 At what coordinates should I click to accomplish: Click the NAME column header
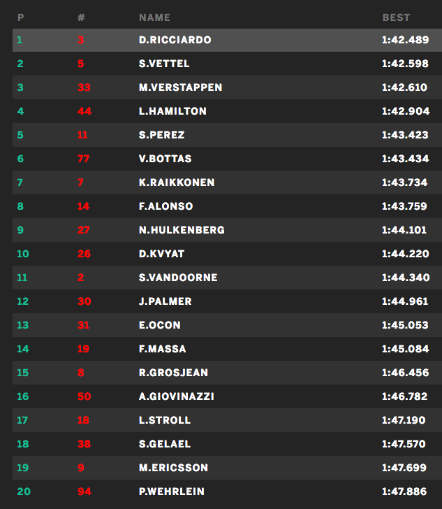tap(154, 17)
